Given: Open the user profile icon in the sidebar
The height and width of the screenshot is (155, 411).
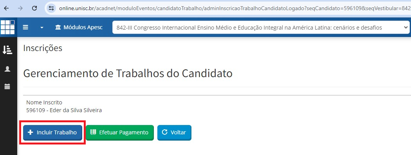Looking at the screenshot, I should point(7,69).
